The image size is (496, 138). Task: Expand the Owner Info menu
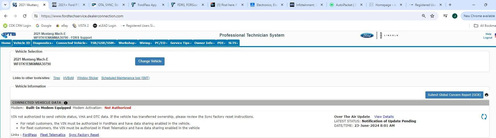click(x=204, y=43)
